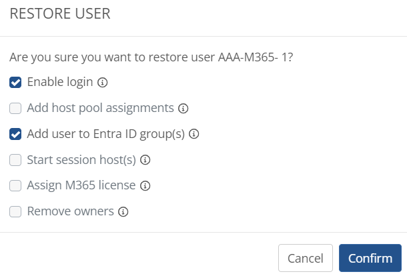Uncheck the Add user to Entra ID group(s) checkbox
Viewport: 407px width, 276px height.
tap(15, 134)
